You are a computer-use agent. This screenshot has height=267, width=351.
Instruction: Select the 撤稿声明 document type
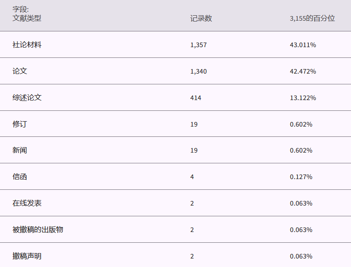click(x=27, y=256)
